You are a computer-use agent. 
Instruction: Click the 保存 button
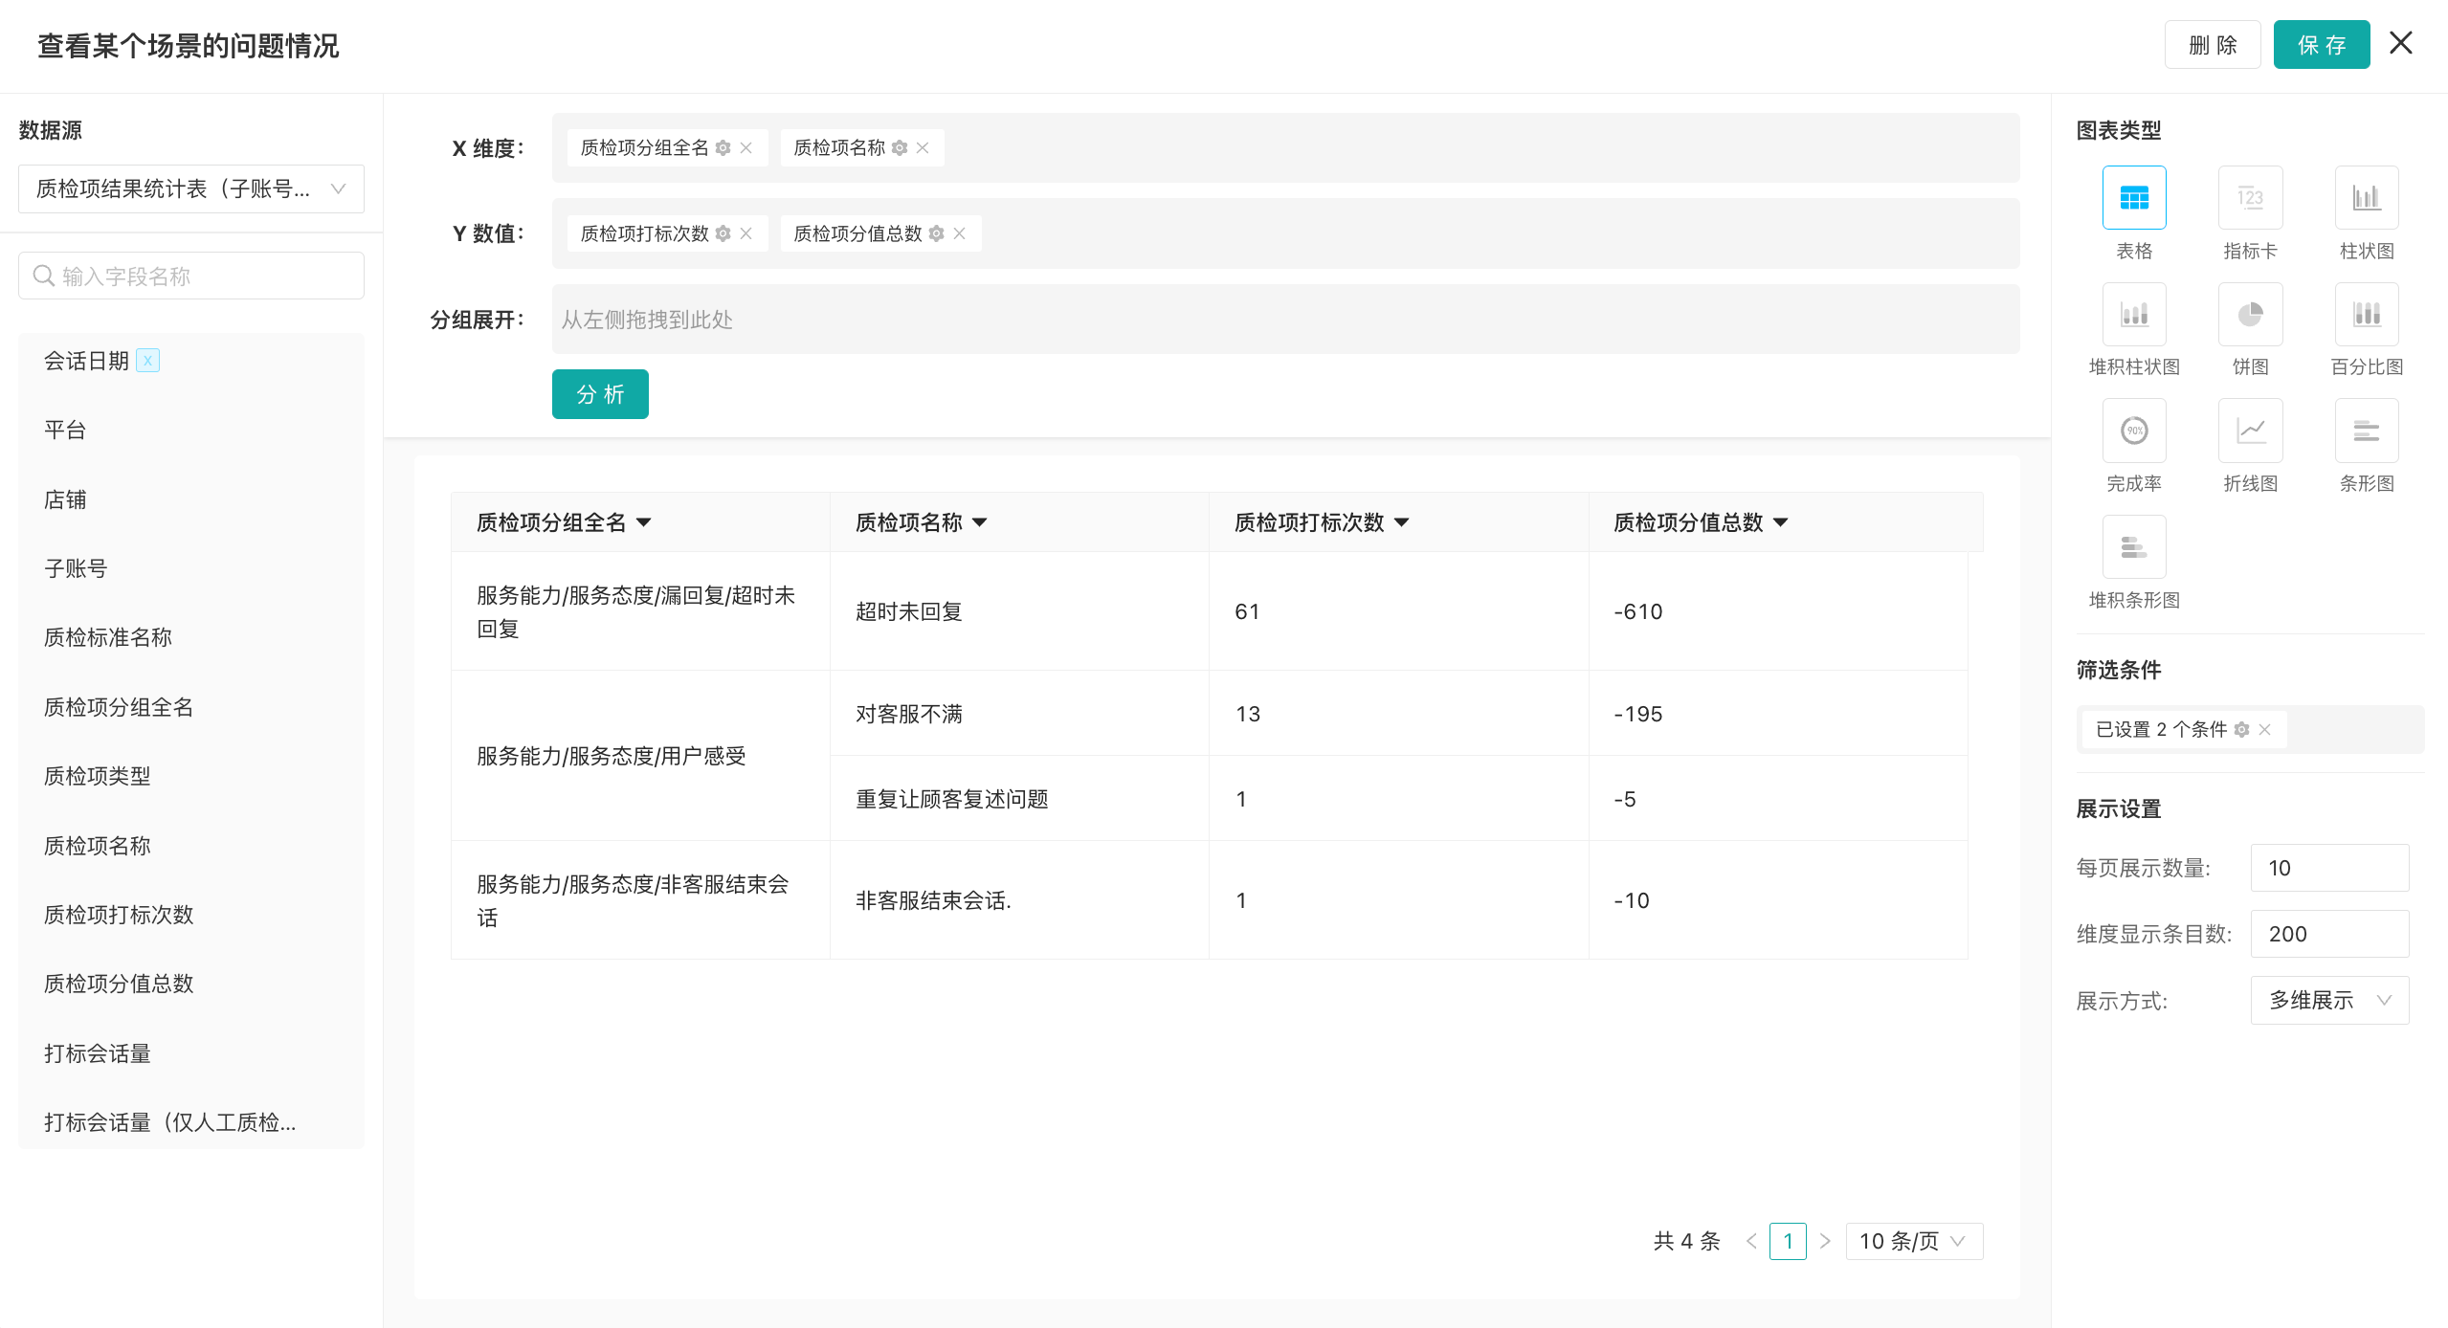2322,45
